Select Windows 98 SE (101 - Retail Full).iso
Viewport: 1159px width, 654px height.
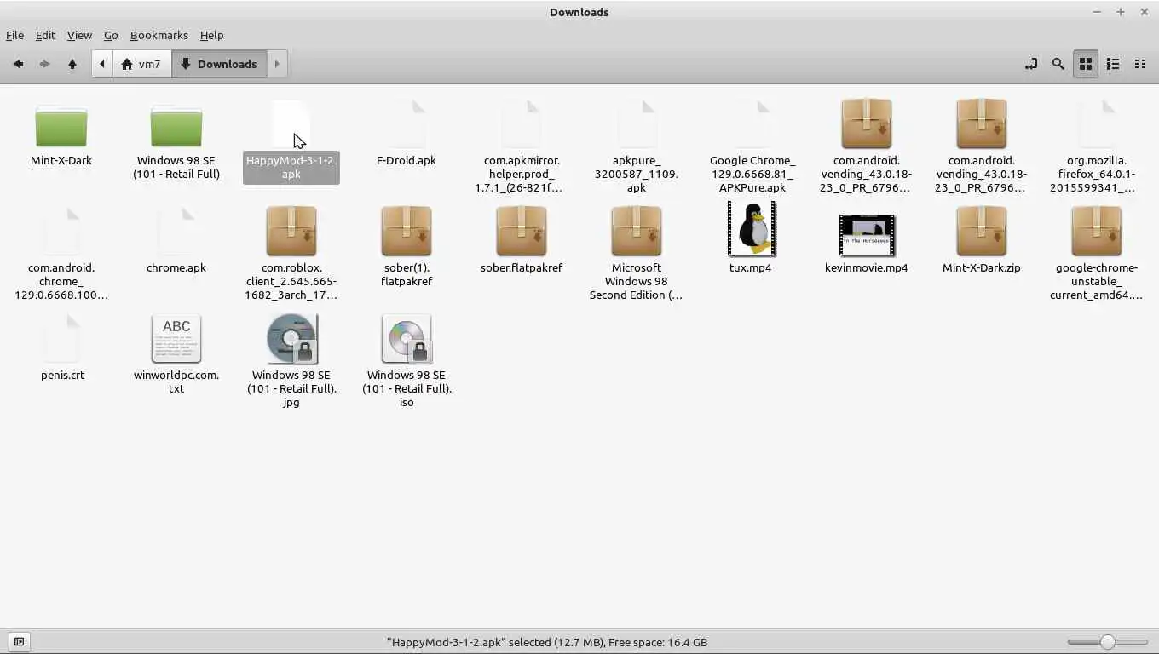pos(407,361)
